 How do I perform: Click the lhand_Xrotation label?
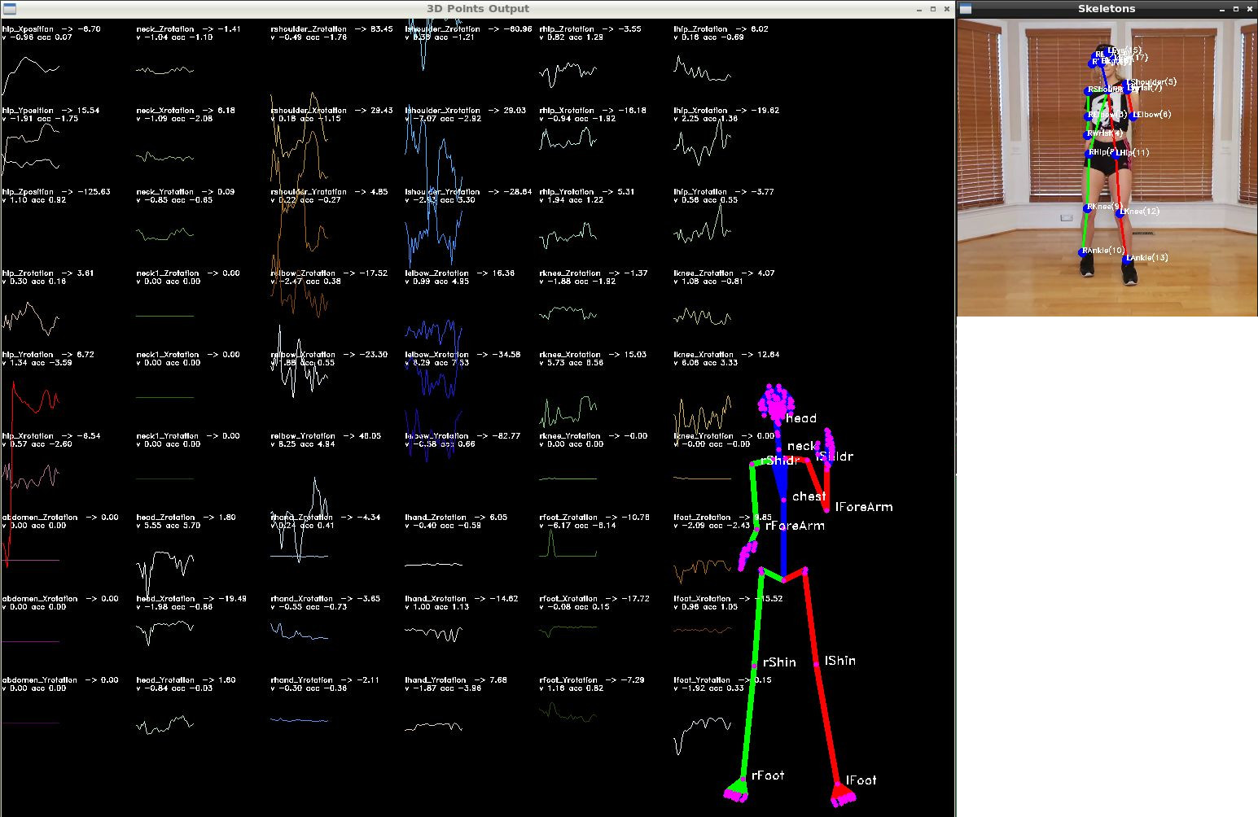[x=436, y=598]
